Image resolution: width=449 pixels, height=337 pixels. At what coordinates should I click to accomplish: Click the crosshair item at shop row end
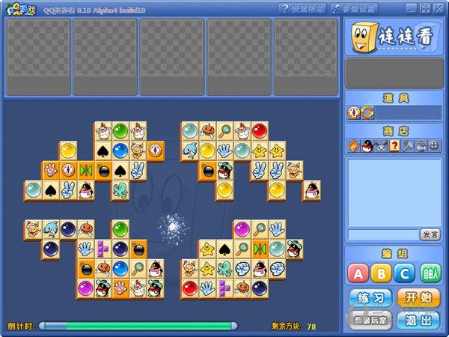tap(434, 145)
